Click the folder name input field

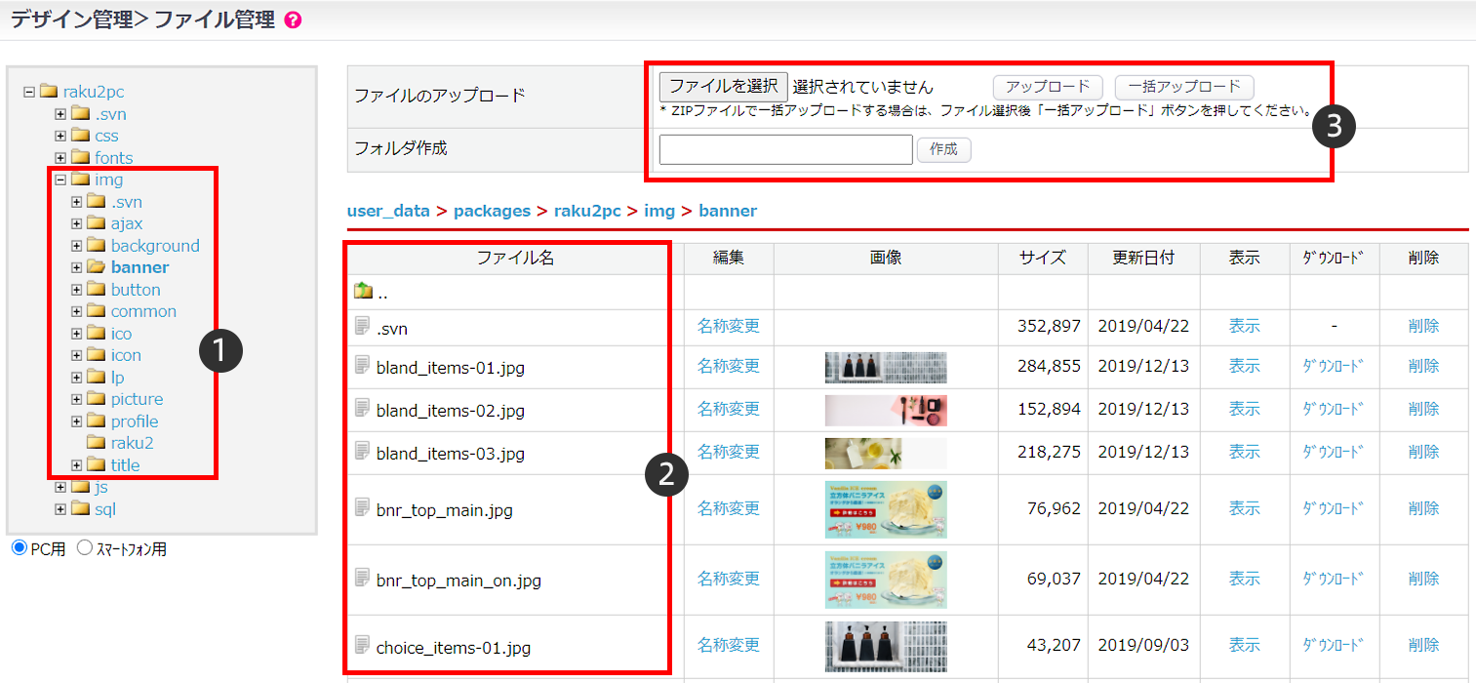coord(785,149)
